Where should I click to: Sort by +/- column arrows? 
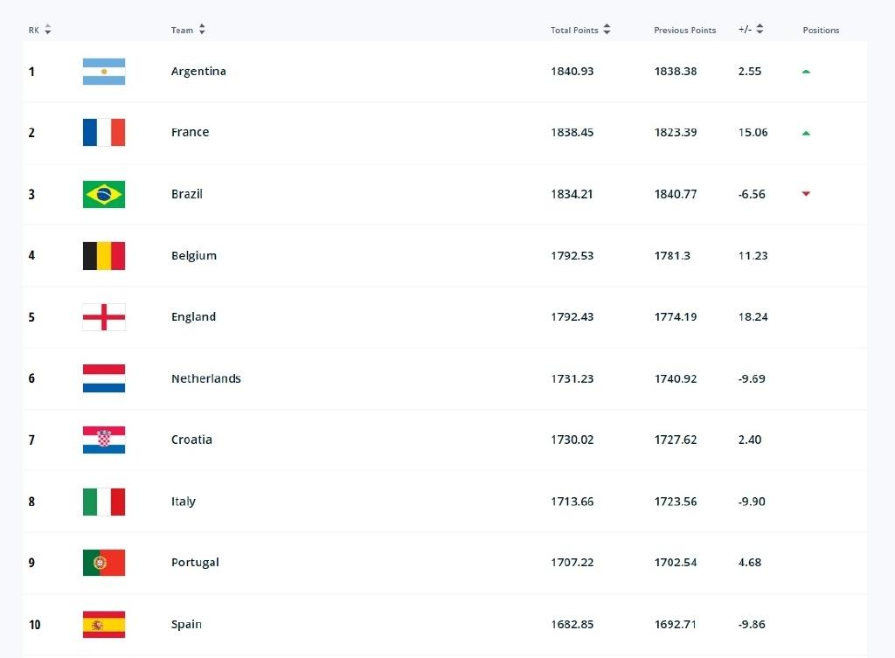[760, 30]
